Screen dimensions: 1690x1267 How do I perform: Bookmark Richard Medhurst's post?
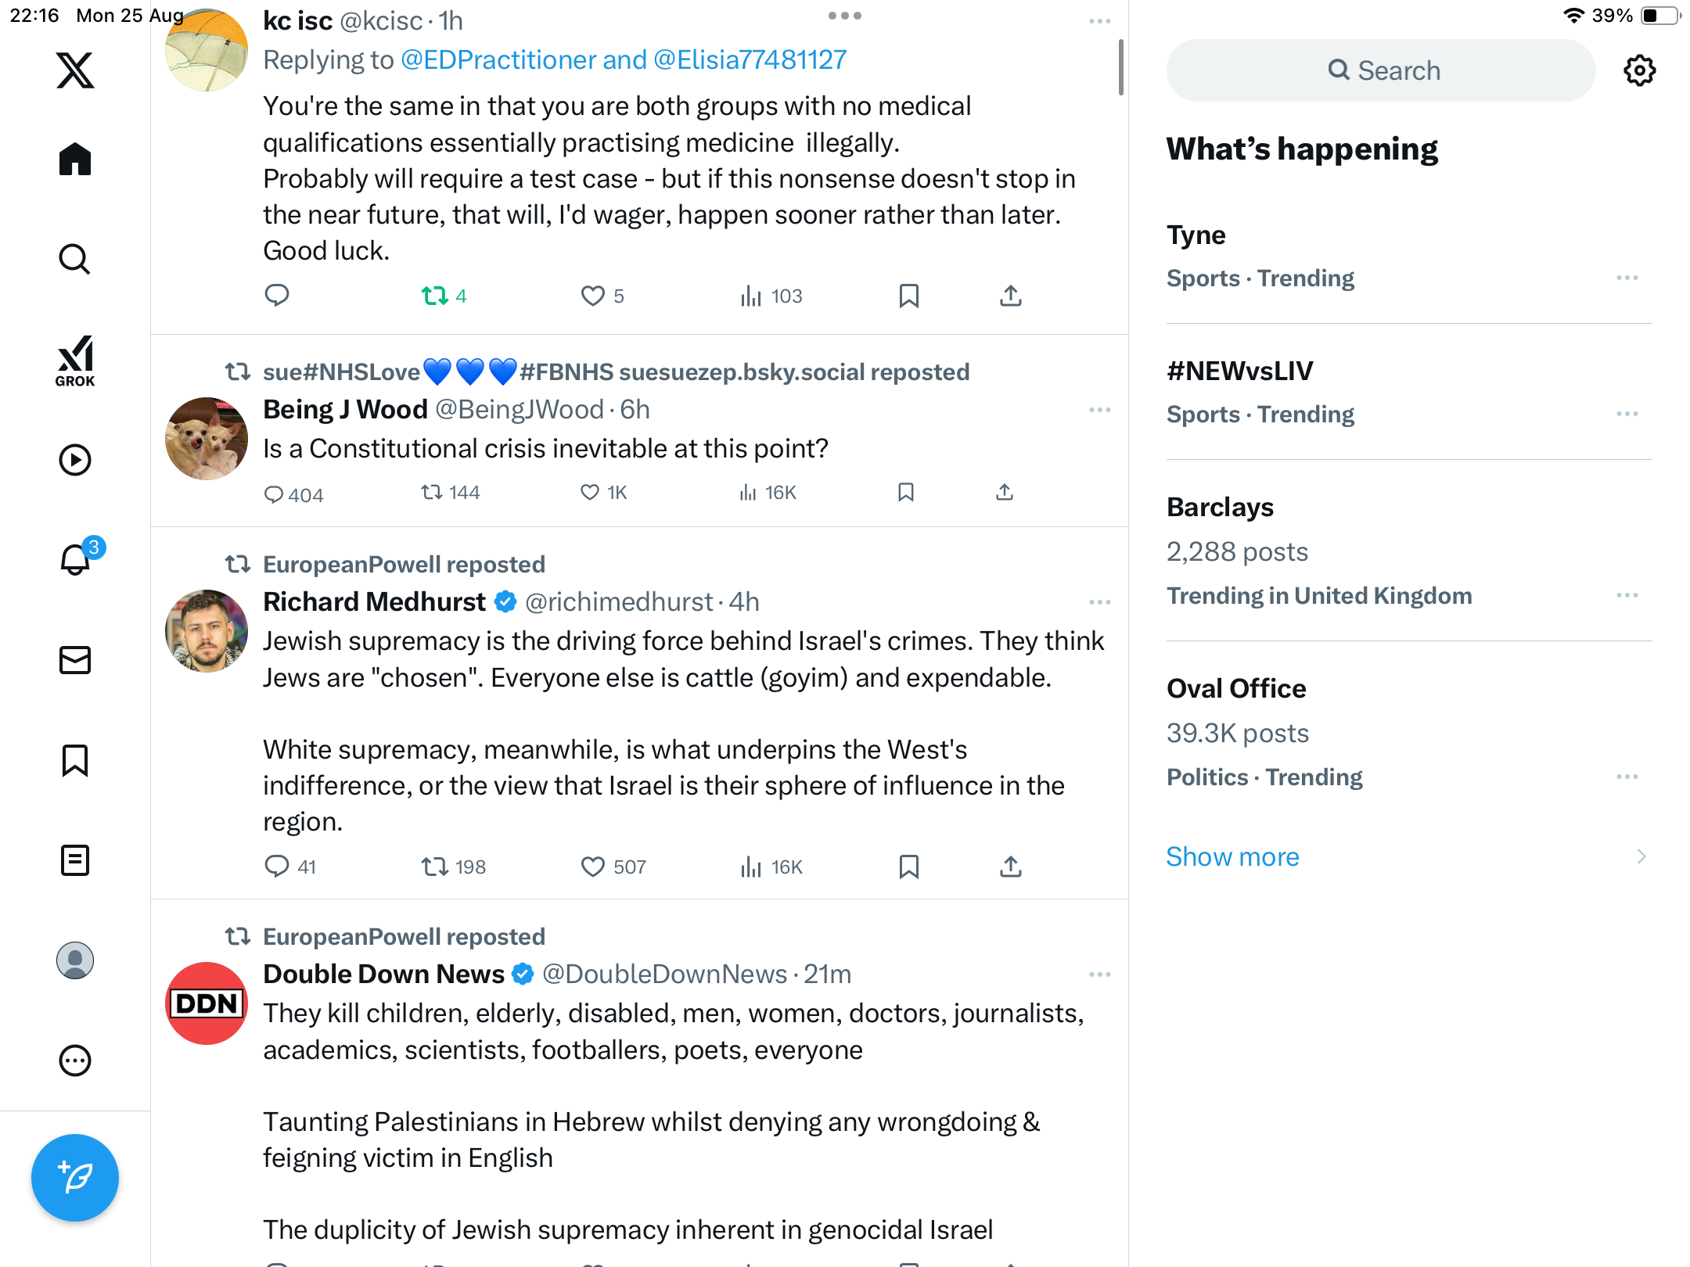(908, 867)
